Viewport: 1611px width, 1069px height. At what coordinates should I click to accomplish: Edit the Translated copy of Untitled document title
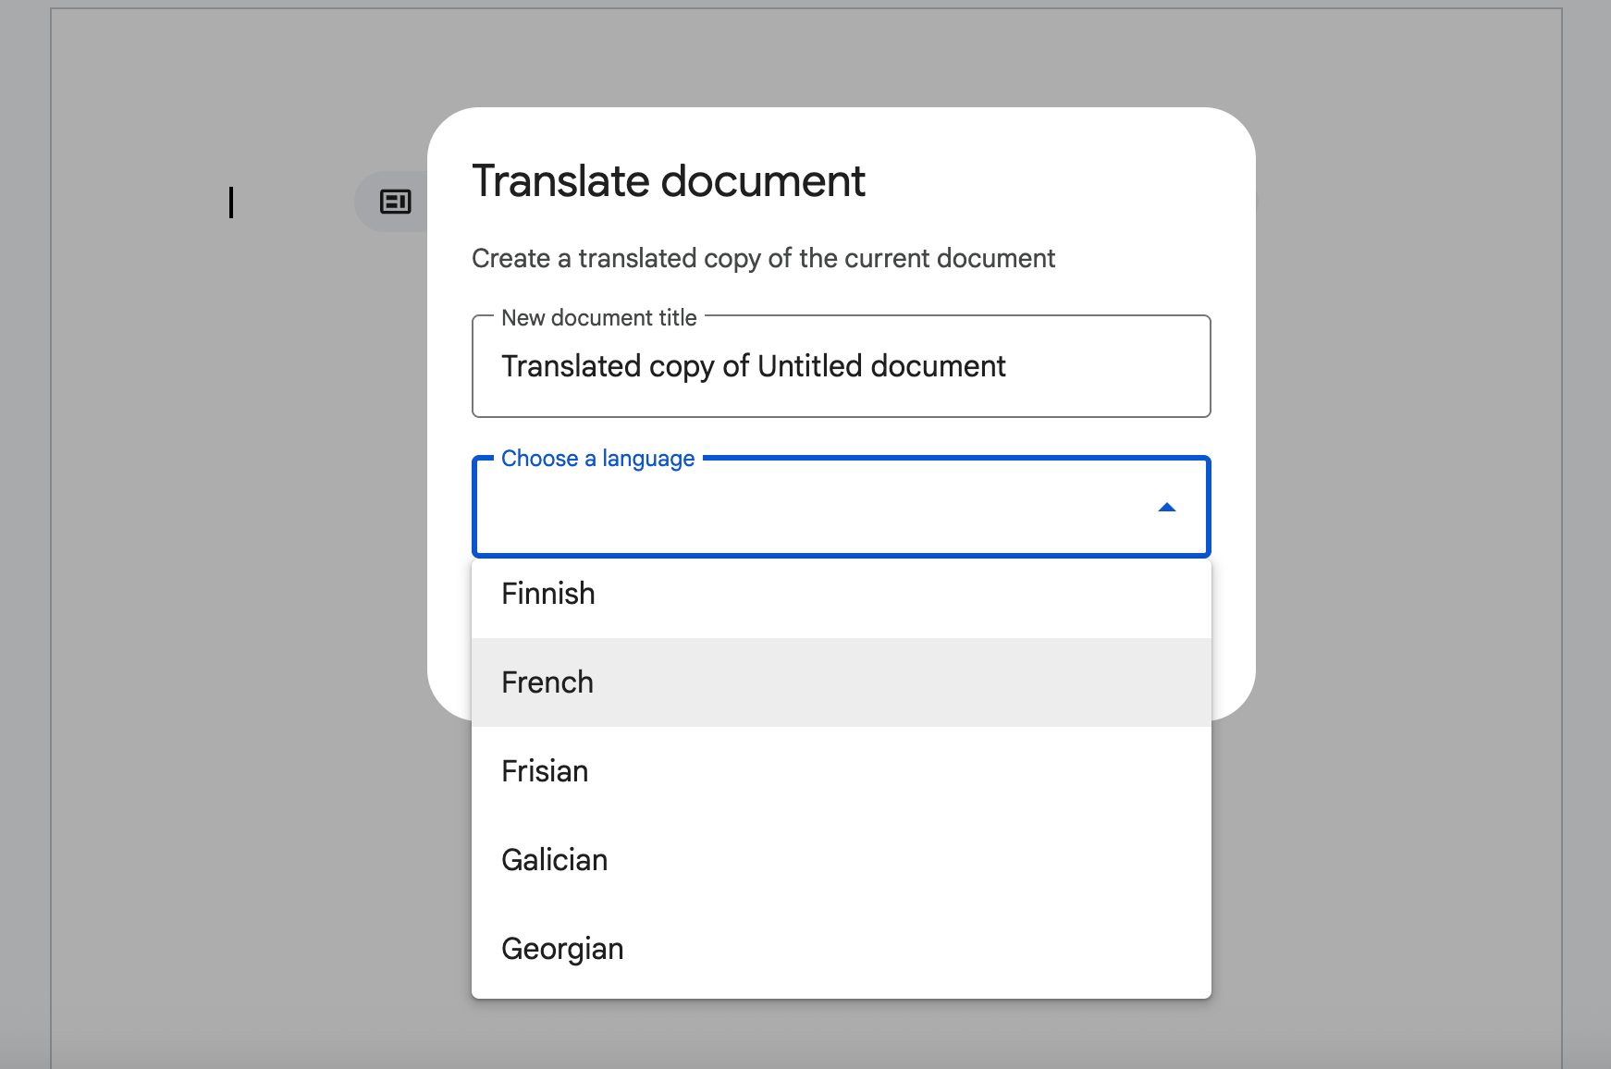pyautogui.click(x=752, y=366)
